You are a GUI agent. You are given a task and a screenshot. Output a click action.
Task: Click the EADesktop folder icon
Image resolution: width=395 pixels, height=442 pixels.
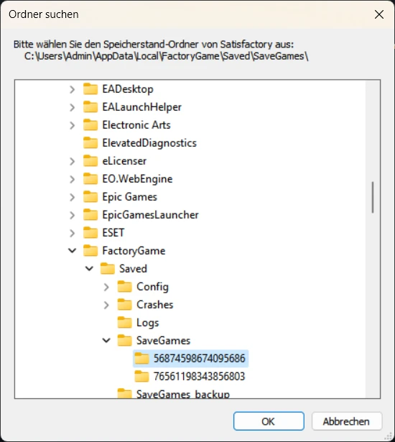pyautogui.click(x=90, y=89)
